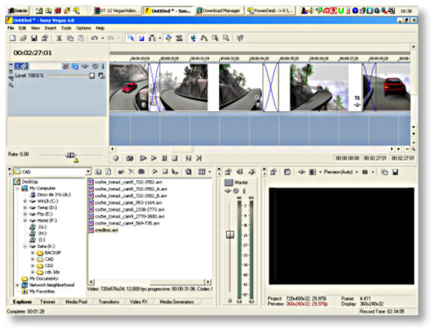This screenshot has width=436, height=333.
Task: Save project with the floppy disk icon
Action: coord(34,38)
